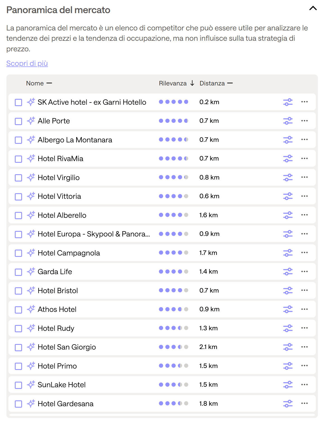Image resolution: width=324 pixels, height=423 pixels.
Task: Open three-dot menu for Hotel RivaMia
Action: [x=304, y=159]
